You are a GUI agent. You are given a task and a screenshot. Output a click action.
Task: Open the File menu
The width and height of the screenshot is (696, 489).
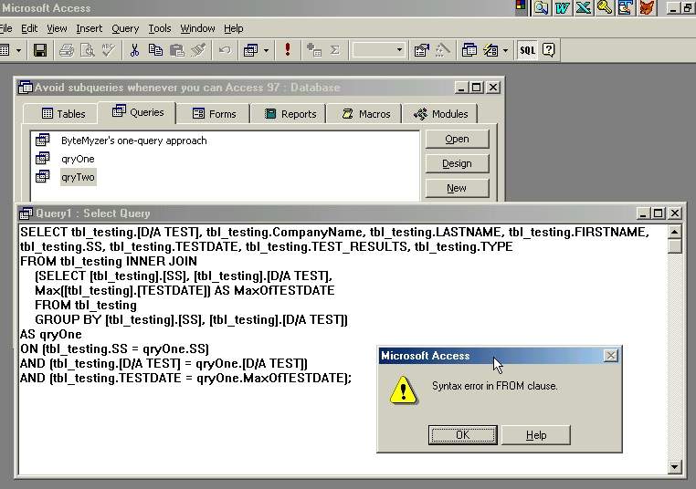(5, 29)
